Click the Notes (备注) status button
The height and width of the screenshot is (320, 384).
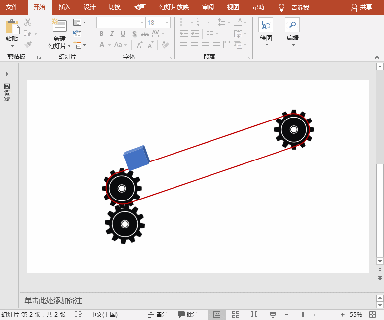tap(158, 315)
